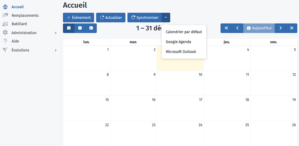Jump forward with double right arrows
Viewport: 299px width, 146px height.
point(292,28)
